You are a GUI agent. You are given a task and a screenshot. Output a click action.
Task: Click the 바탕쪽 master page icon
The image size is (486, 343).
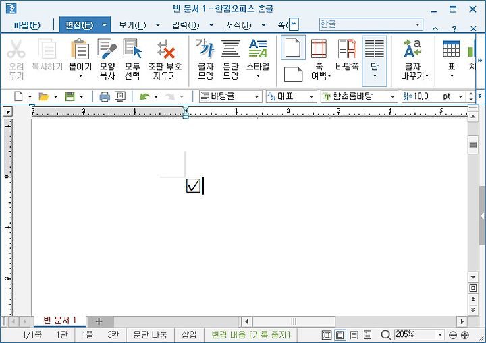coord(347,49)
